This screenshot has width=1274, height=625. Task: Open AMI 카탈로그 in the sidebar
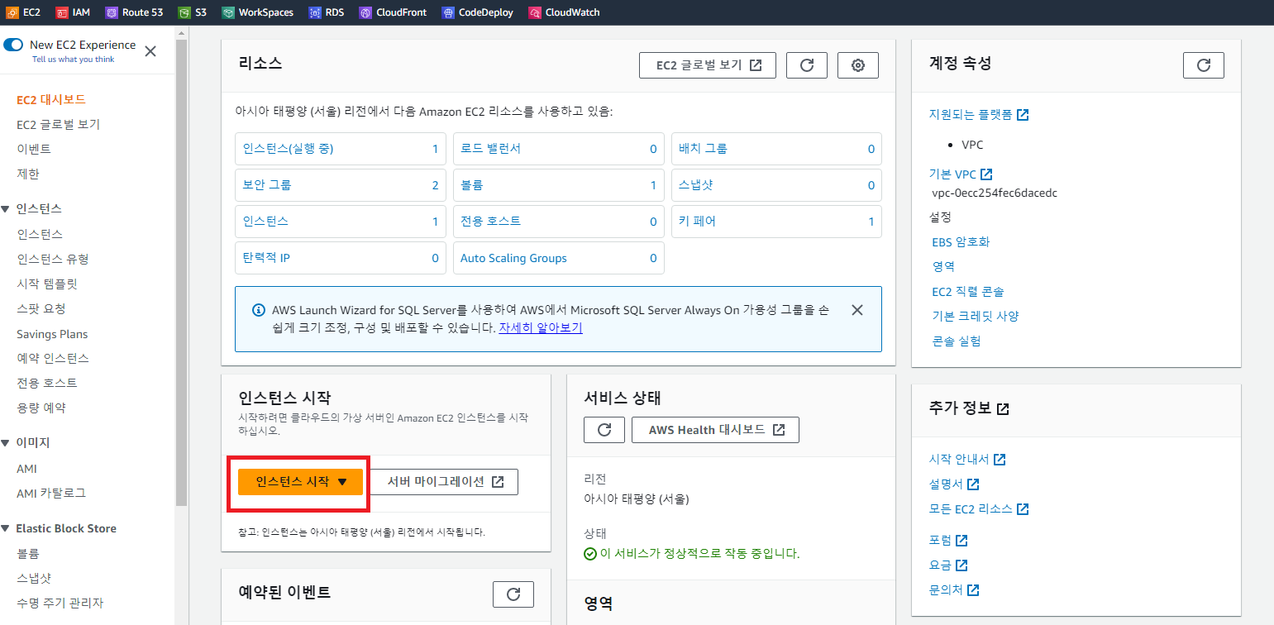pos(51,493)
